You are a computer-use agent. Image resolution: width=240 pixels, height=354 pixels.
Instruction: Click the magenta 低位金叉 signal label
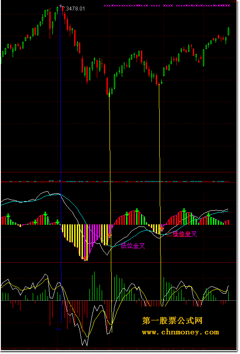133,246
